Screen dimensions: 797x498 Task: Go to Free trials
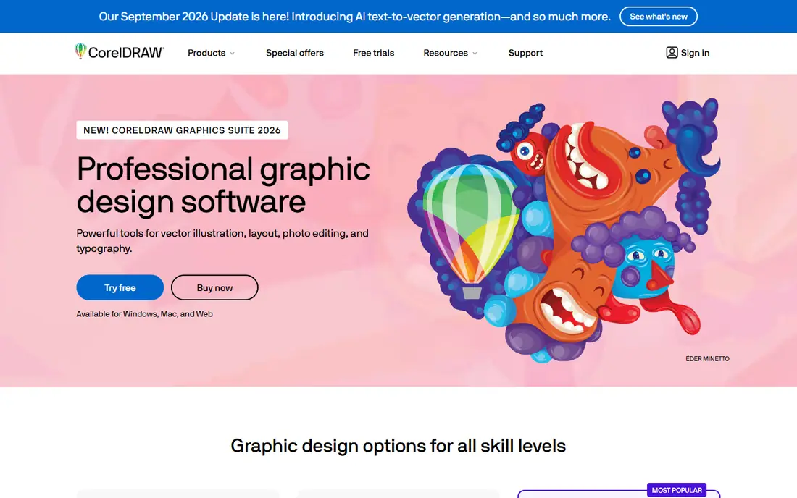tap(373, 53)
